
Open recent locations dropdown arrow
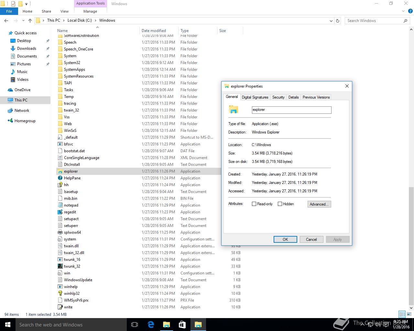click(23, 20)
